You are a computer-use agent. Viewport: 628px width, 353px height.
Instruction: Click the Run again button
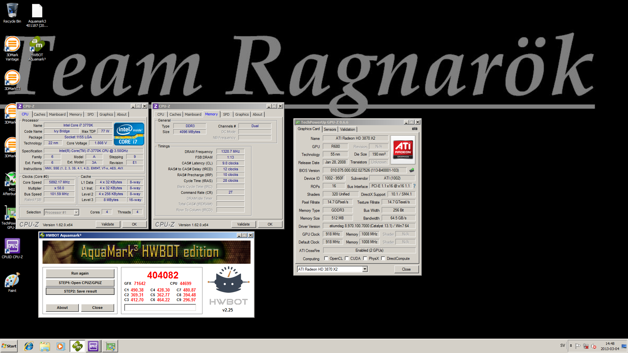(x=80, y=273)
